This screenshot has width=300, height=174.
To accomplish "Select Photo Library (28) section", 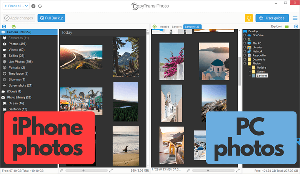I will click(29, 97).
